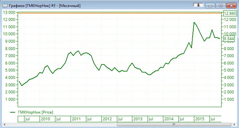Click Jul label right after 2010

58,119
